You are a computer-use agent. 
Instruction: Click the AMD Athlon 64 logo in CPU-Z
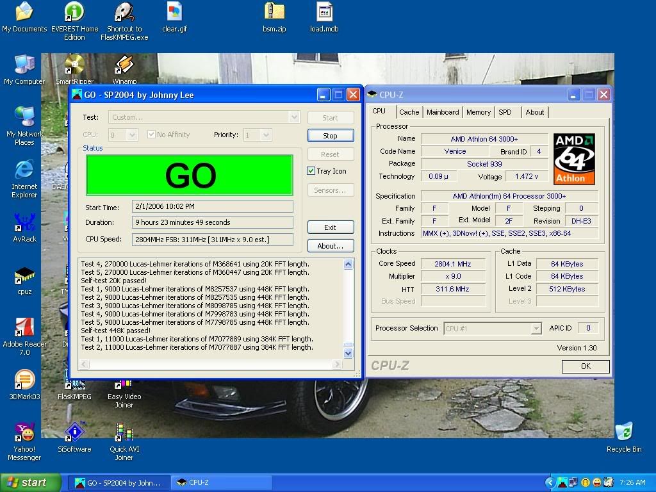pyautogui.click(x=574, y=159)
